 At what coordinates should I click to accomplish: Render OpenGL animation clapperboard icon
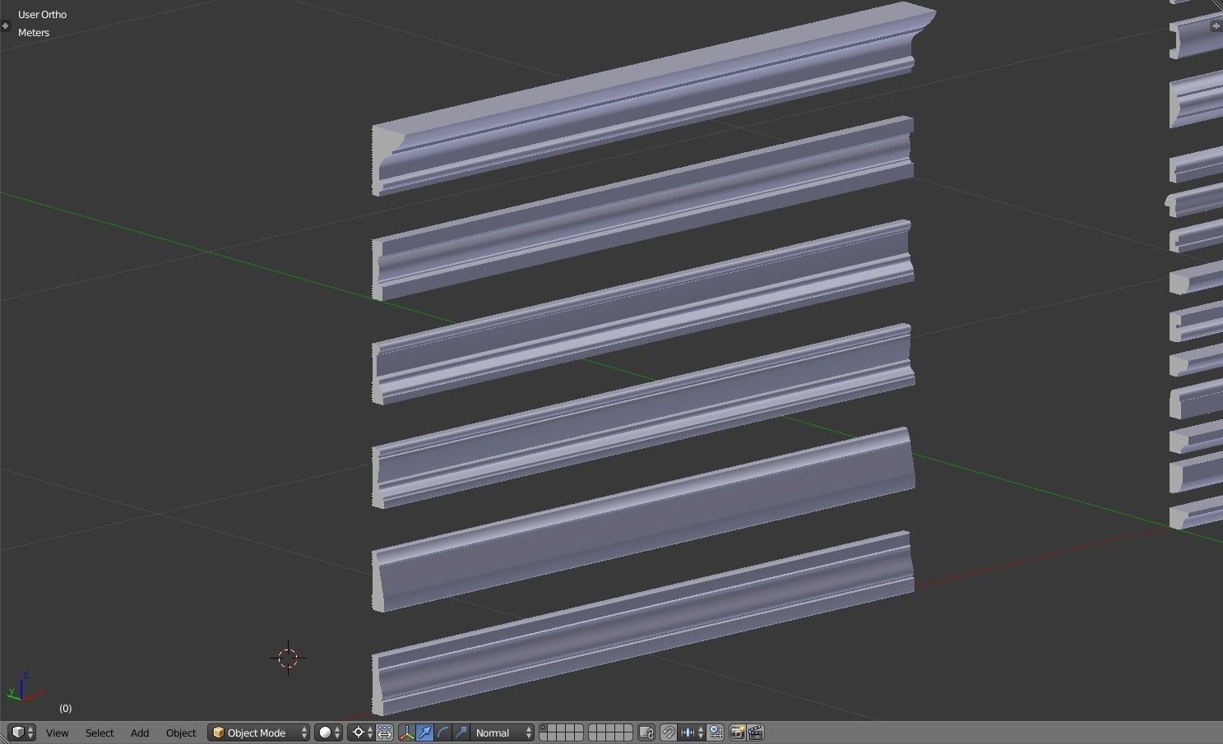pos(756,732)
